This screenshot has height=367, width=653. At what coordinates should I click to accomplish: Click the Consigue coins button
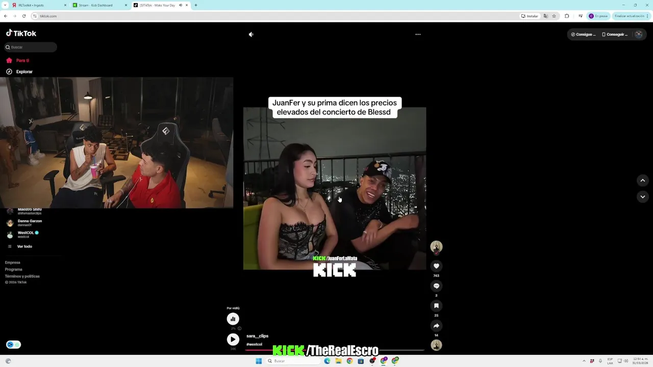pos(583,34)
